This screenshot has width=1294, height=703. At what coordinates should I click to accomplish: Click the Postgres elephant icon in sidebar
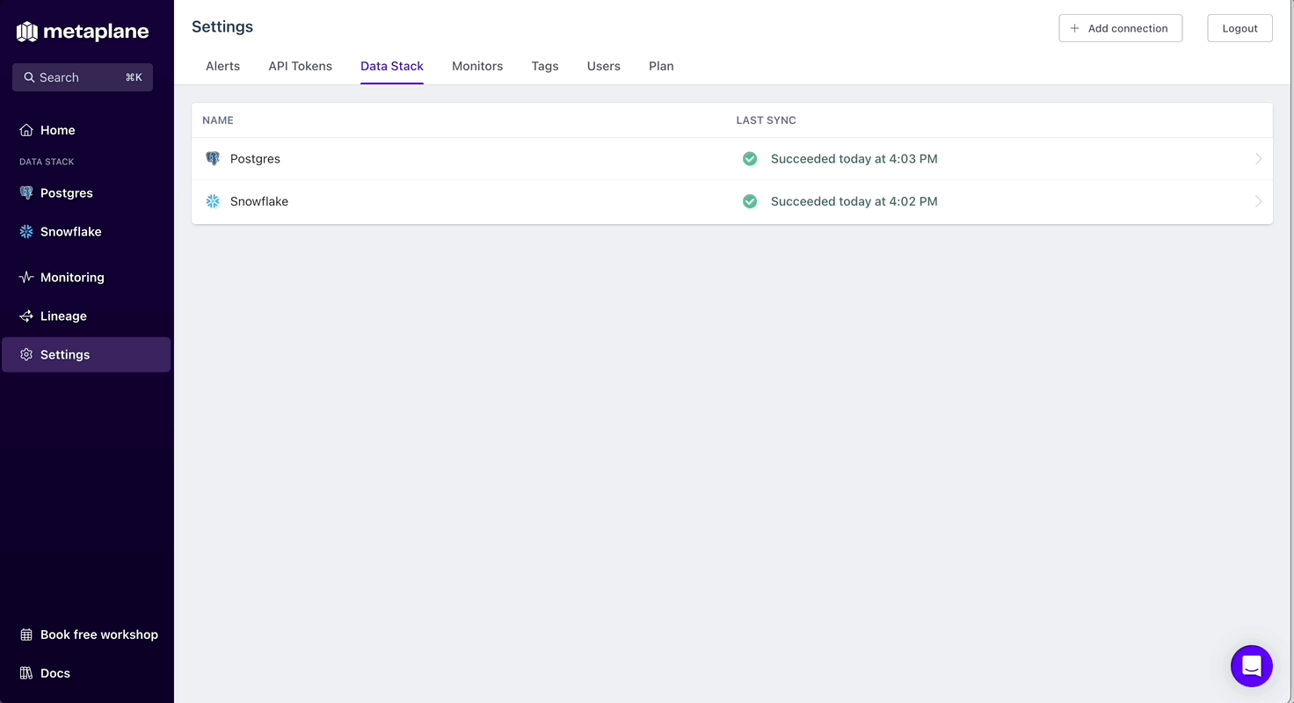click(x=26, y=193)
